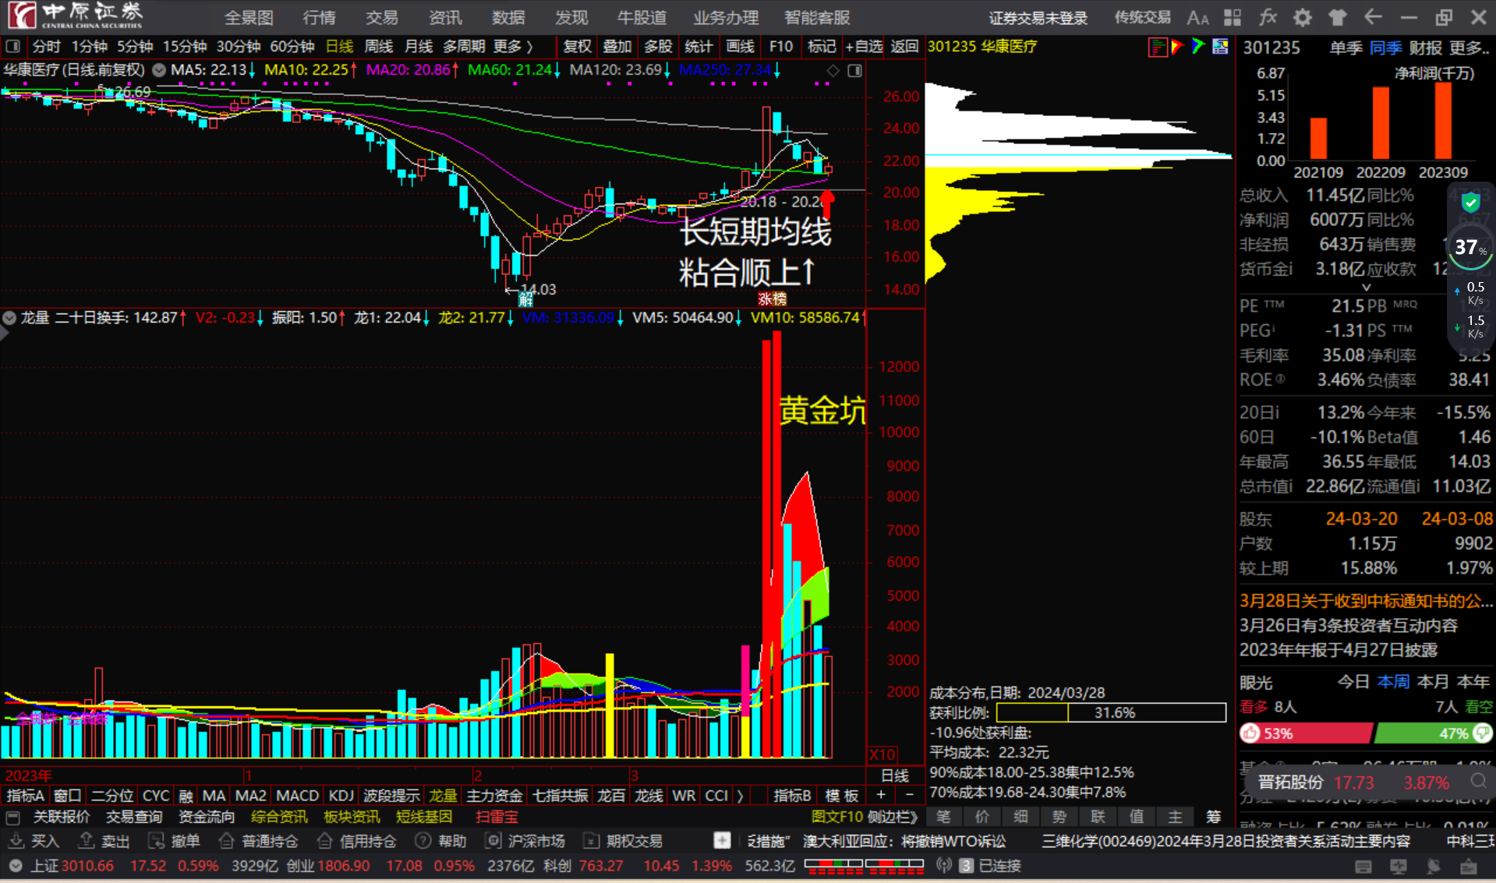
Task: Open the layout grid icon in title bar
Action: click(x=1233, y=17)
